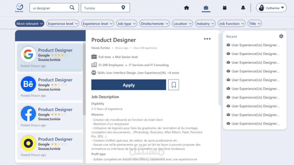Screen dimensions: 294x165
Task: Click the Behance company logo
Action: 28,84
